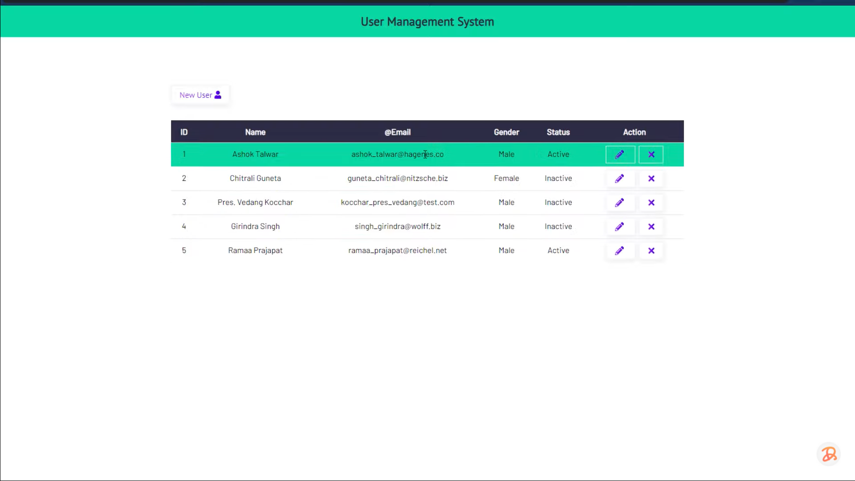Screen dimensions: 855x481
Task: Delete the user Ashok Talwar
Action: 651,154
